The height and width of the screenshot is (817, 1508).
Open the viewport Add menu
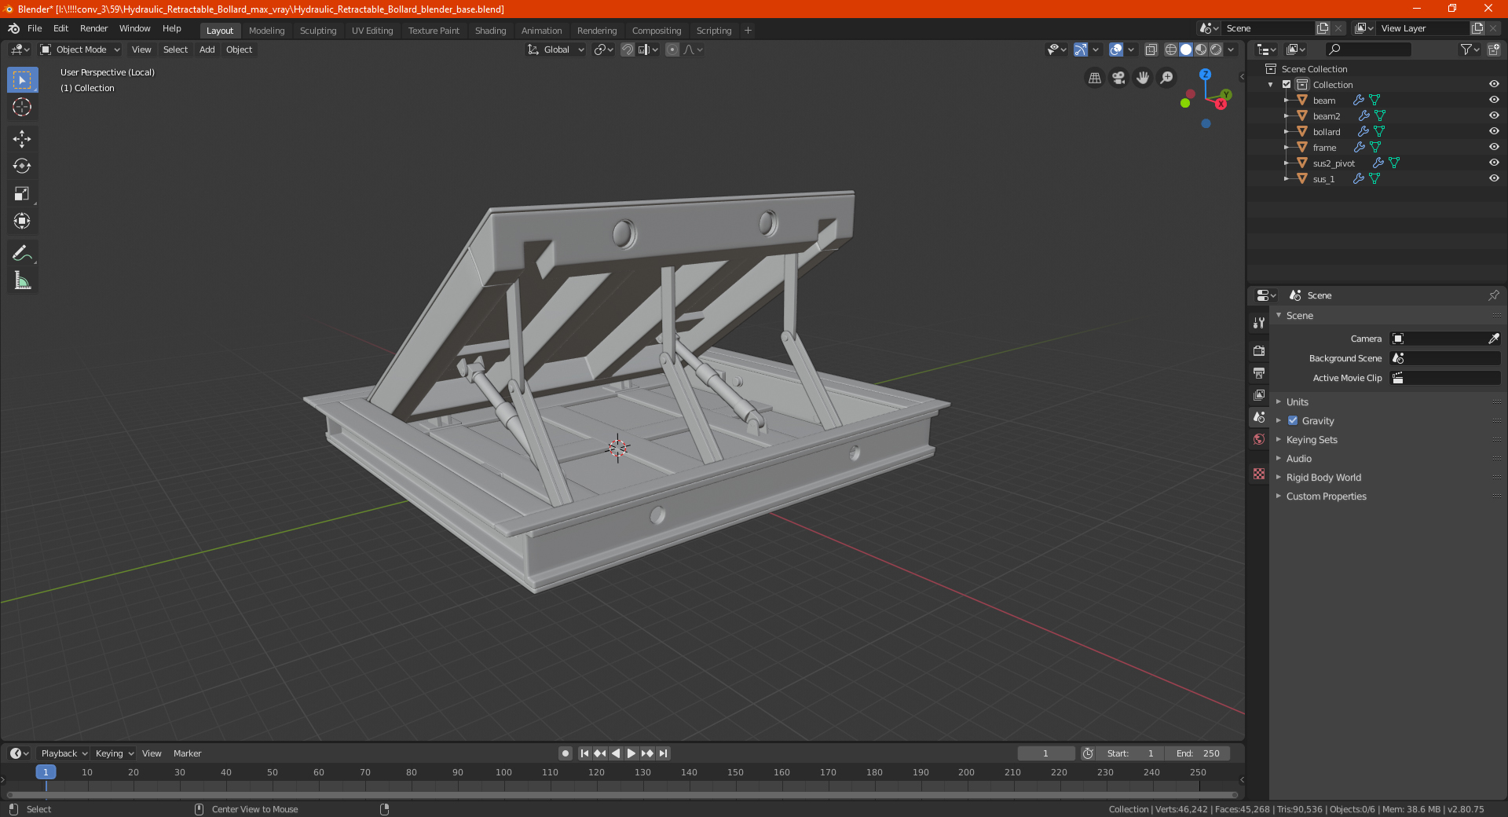(x=207, y=49)
